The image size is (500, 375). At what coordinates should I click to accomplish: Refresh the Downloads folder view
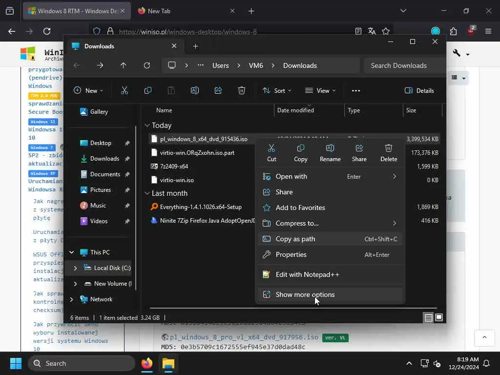pyautogui.click(x=146, y=65)
